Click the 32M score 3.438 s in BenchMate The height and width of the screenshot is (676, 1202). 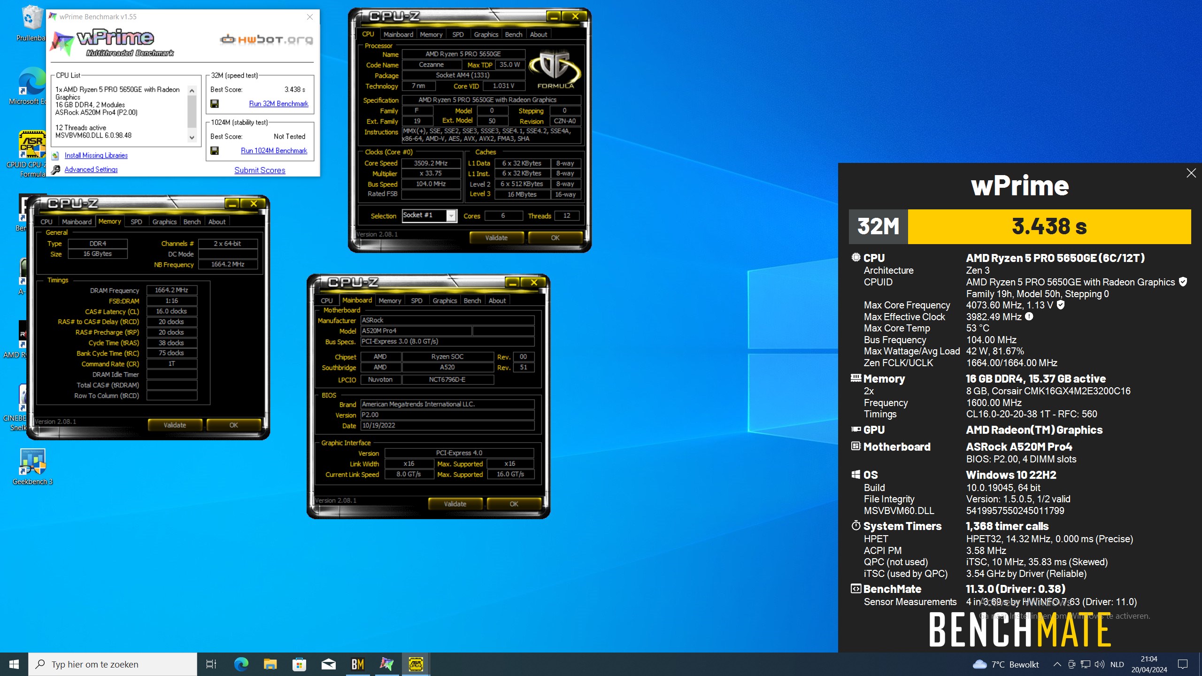pos(1049,226)
